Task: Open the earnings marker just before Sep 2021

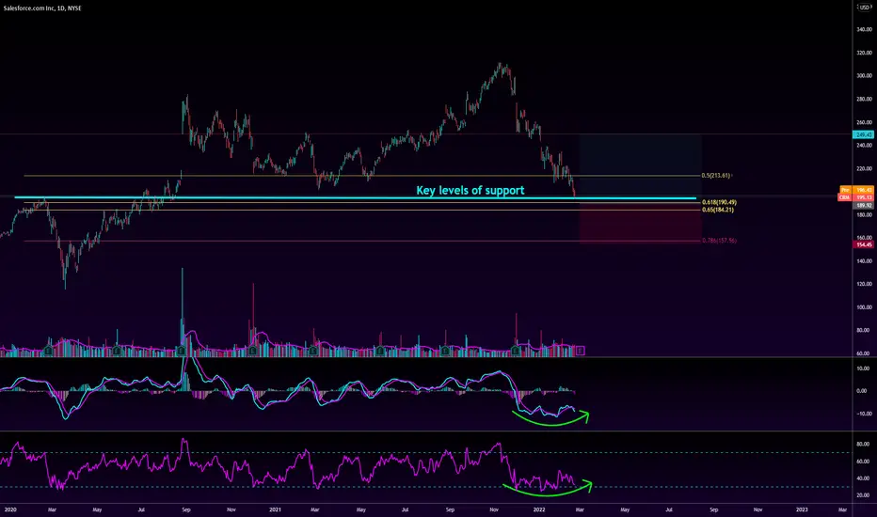Action: pos(446,351)
